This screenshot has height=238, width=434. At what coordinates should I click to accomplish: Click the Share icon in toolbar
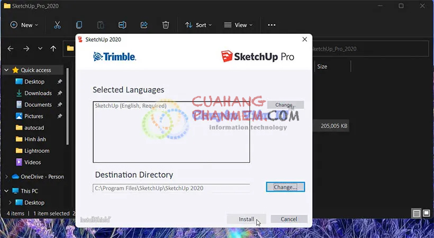point(144,25)
